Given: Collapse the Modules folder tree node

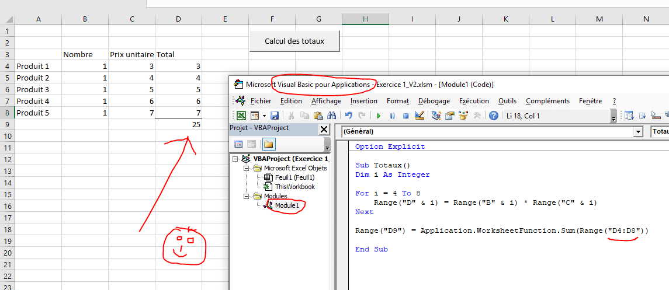Looking at the screenshot, I should pos(247,196).
